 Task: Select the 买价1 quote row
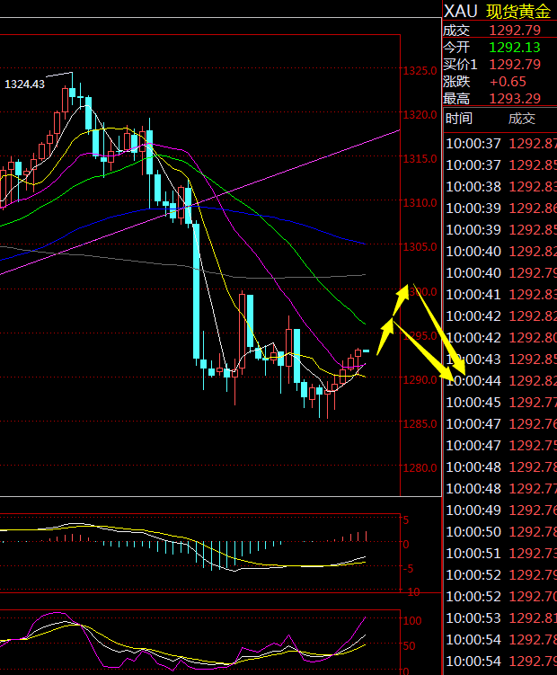(500, 64)
